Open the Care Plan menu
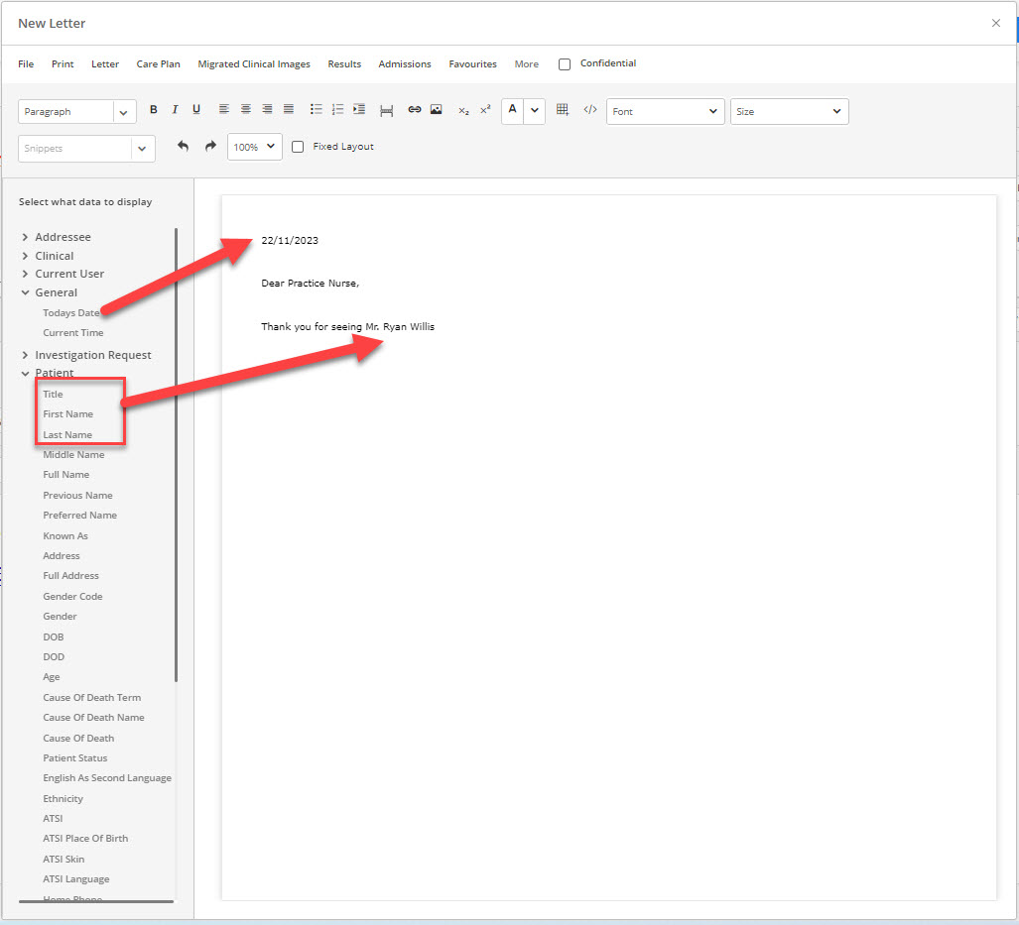The image size is (1019, 925). coord(158,64)
